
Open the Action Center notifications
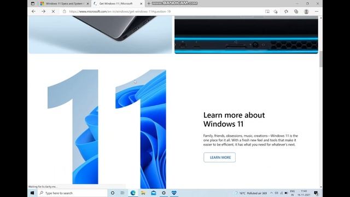pyautogui.click(x=316, y=193)
